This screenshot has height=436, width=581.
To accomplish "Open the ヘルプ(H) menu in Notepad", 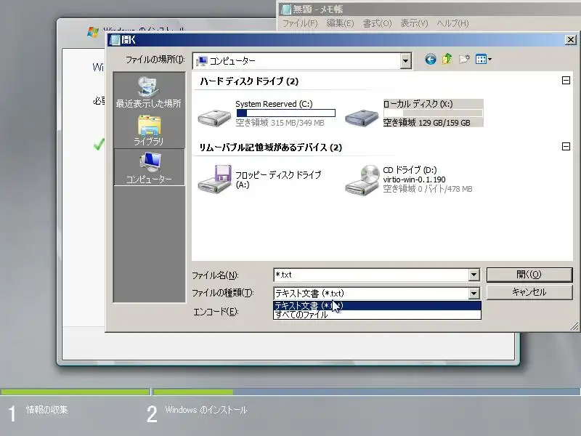I will point(452,23).
